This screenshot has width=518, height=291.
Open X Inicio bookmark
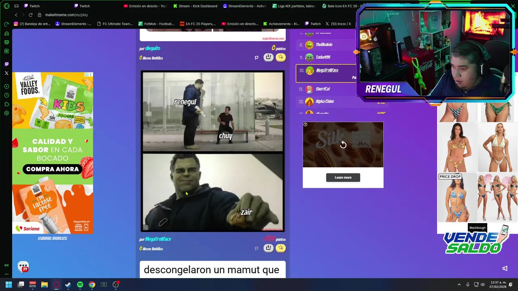click(x=338, y=24)
